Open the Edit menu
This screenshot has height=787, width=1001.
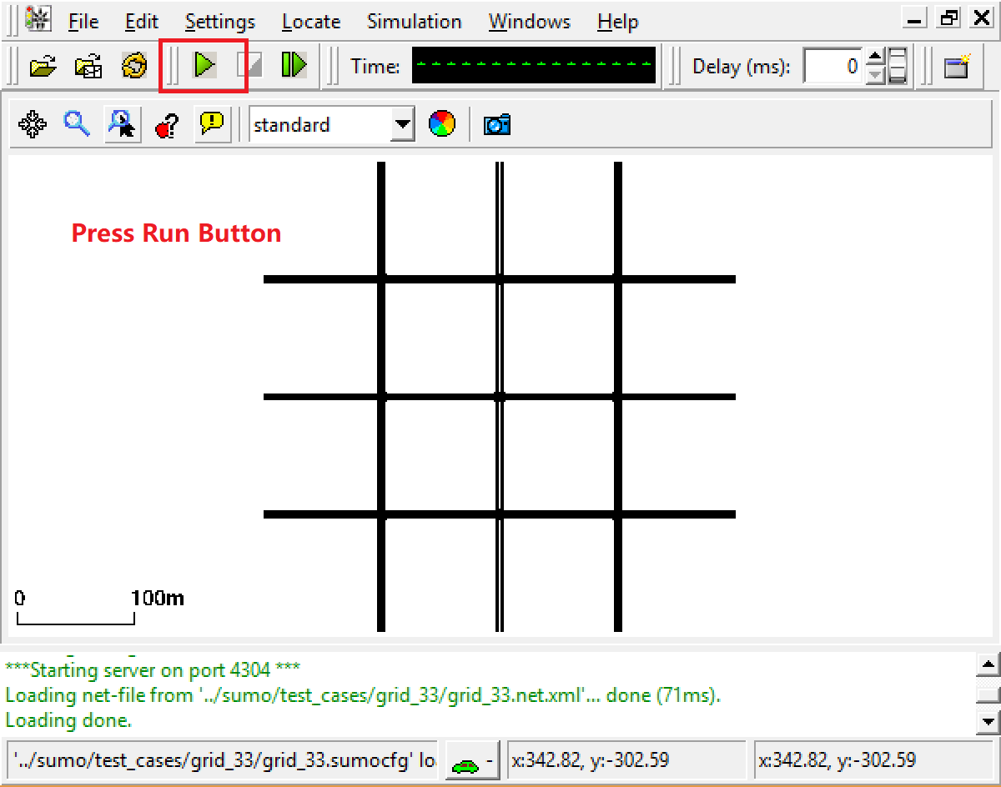(x=142, y=22)
